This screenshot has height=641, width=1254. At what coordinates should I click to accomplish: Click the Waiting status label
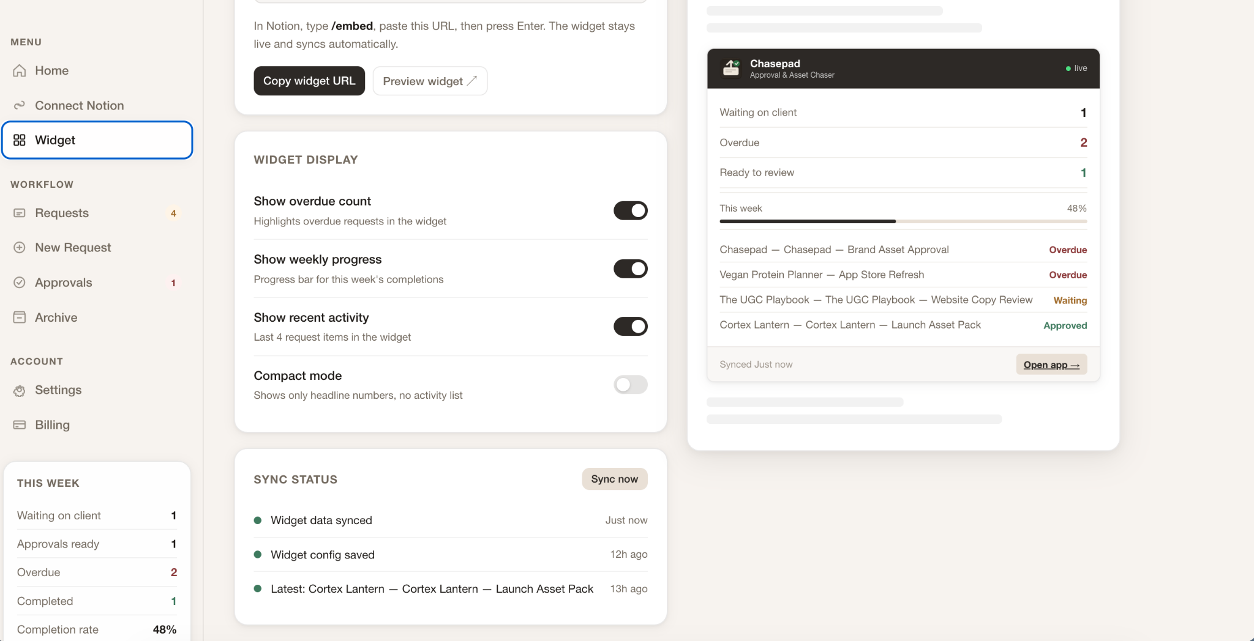coord(1070,300)
